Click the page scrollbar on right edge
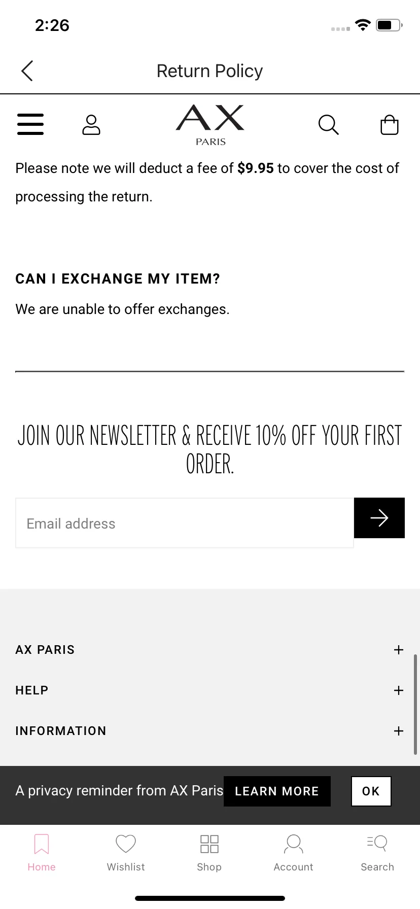The width and height of the screenshot is (420, 909). (x=415, y=705)
